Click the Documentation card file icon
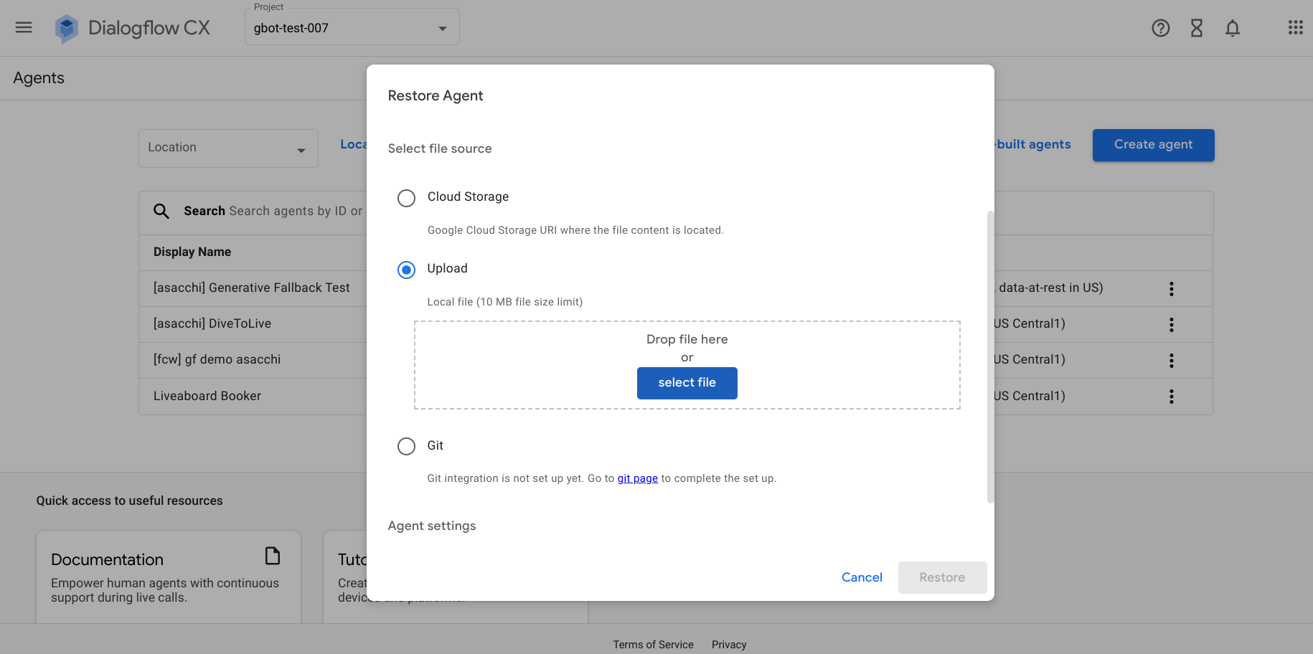Image resolution: width=1313 pixels, height=654 pixels. [x=272, y=555]
